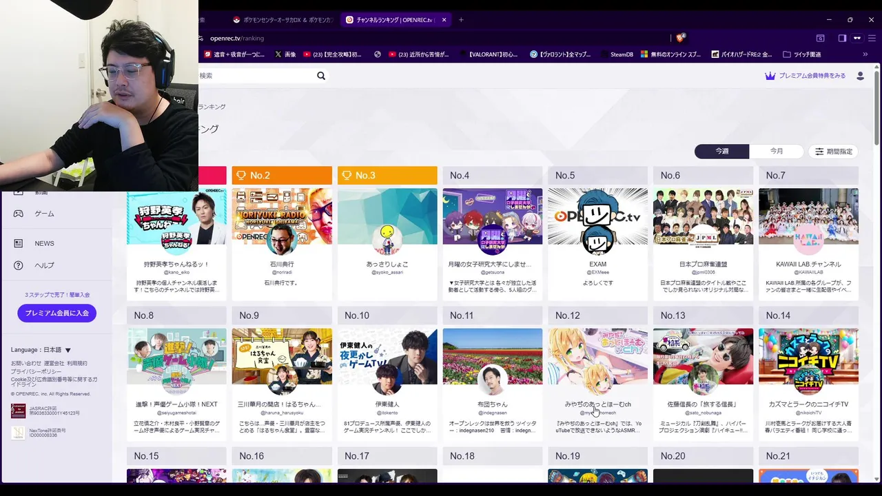Open the 無料のオンライン スプ bookmark

point(670,54)
